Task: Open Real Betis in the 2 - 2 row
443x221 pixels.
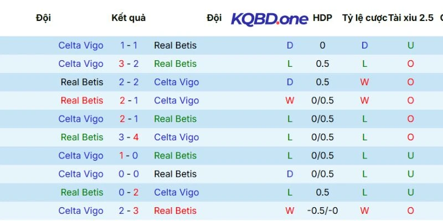Action: tap(82, 82)
